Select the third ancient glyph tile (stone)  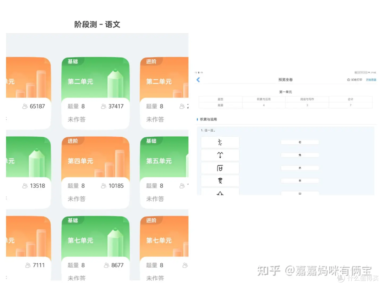coord(220,168)
